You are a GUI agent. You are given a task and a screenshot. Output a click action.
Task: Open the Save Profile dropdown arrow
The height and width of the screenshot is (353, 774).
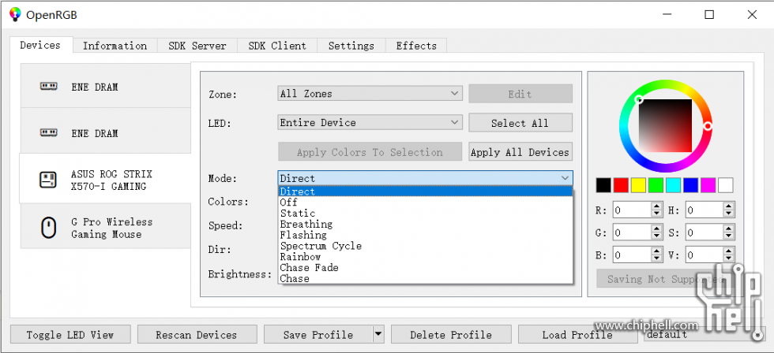(x=378, y=334)
